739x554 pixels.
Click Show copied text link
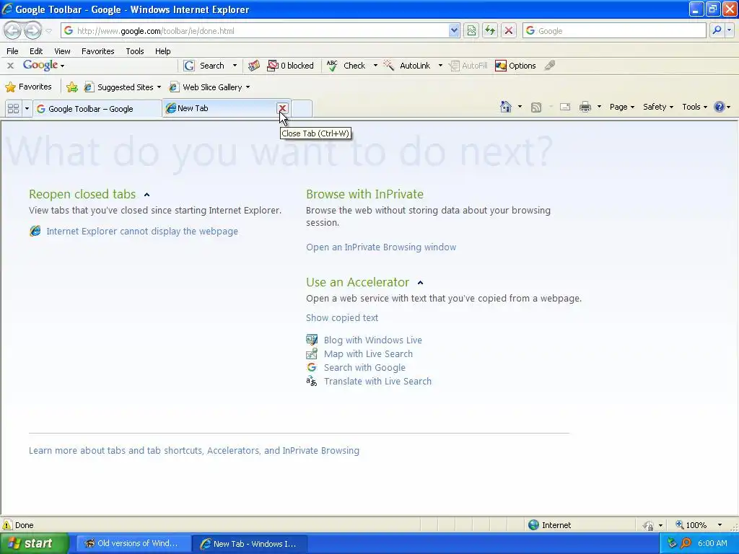point(341,318)
